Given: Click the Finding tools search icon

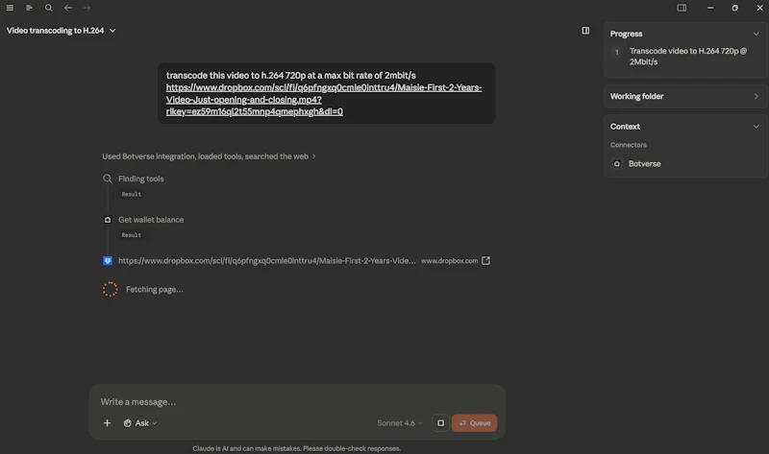Looking at the screenshot, I should [108, 179].
